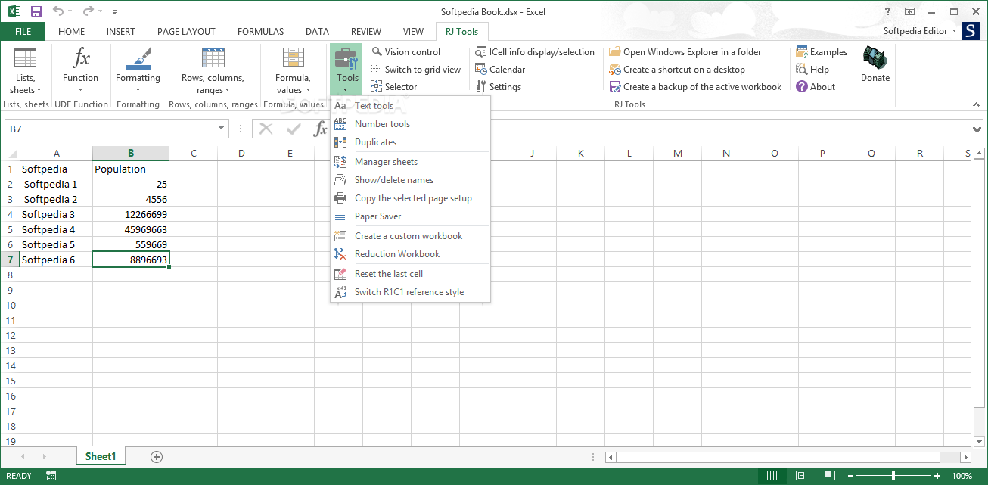This screenshot has width=988, height=485.
Task: Select the Sheet1 worksheet tab
Action: (101, 457)
